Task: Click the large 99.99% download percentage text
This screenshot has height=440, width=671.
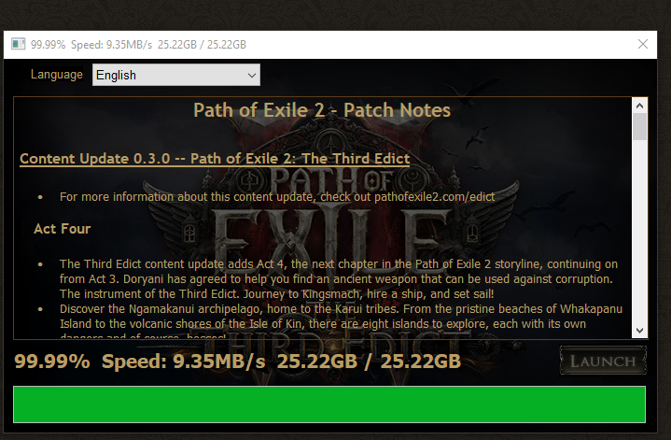Action: (52, 362)
